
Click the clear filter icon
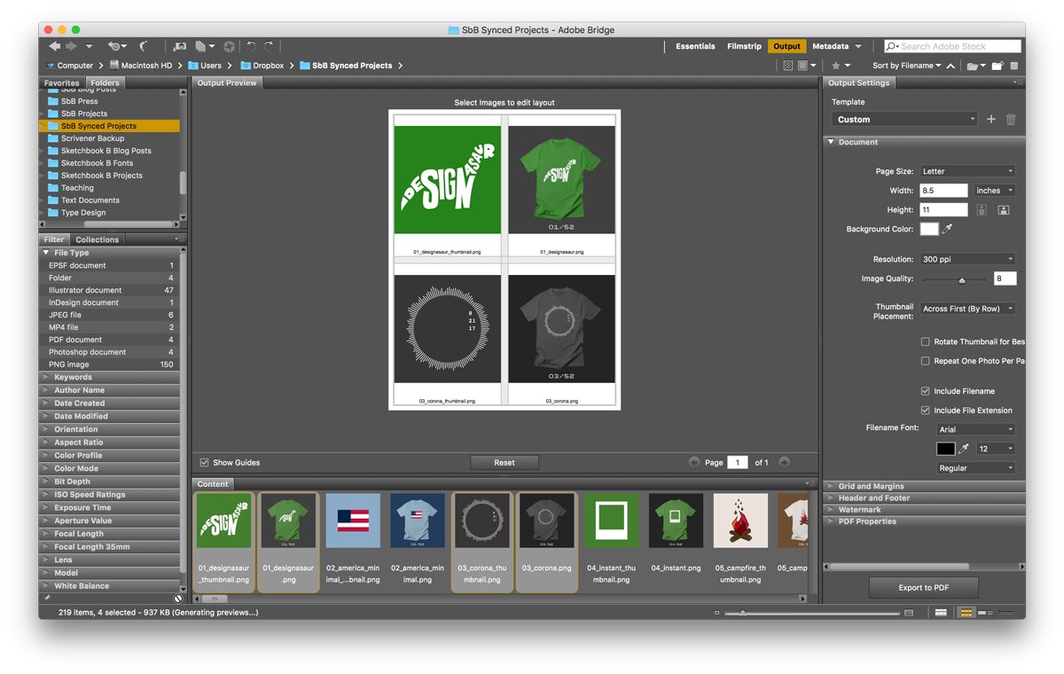[x=177, y=599]
